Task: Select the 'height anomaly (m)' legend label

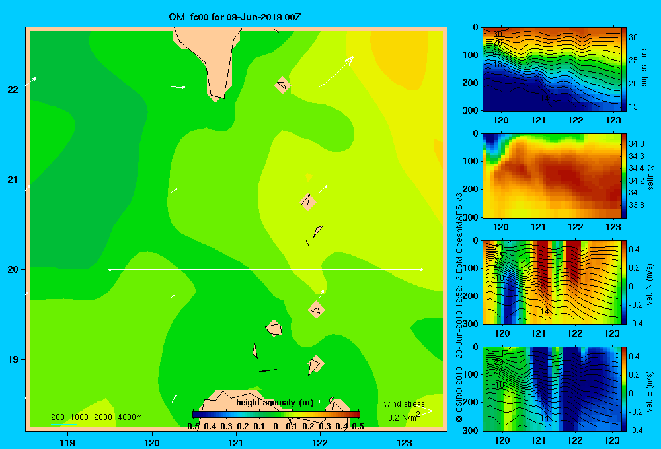Action: click(275, 403)
